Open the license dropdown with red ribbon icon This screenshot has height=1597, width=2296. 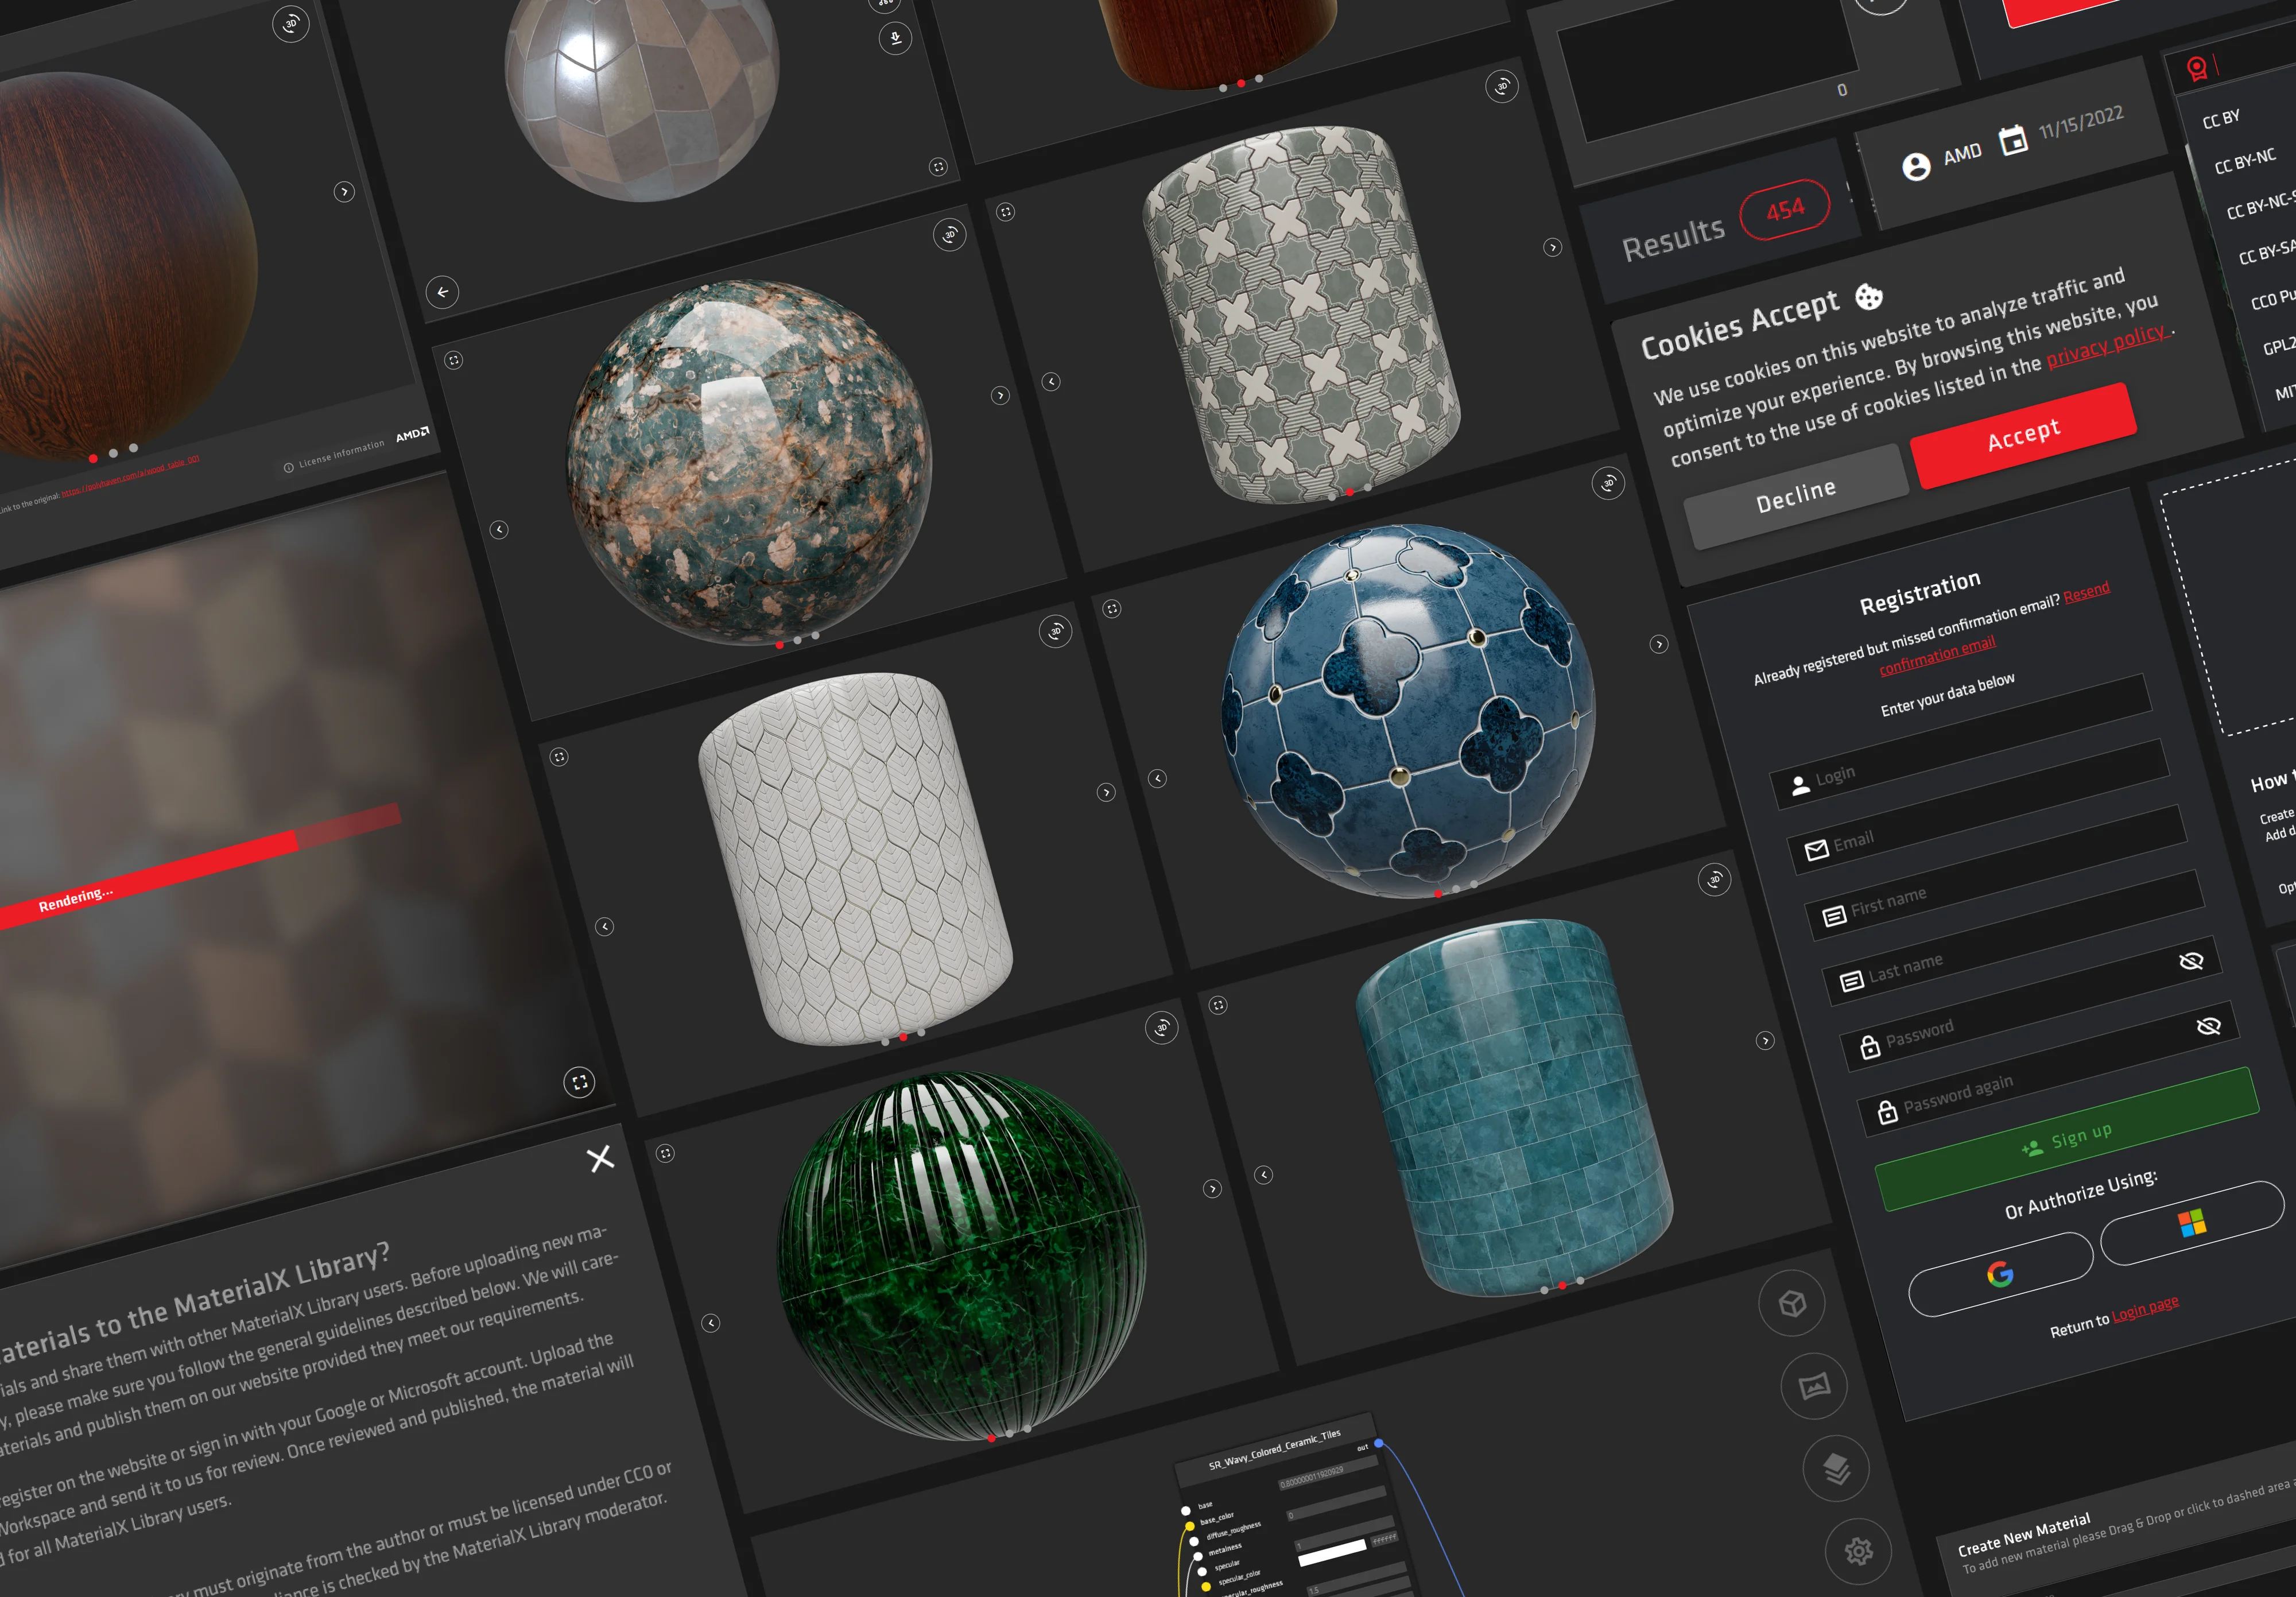[x=2197, y=68]
